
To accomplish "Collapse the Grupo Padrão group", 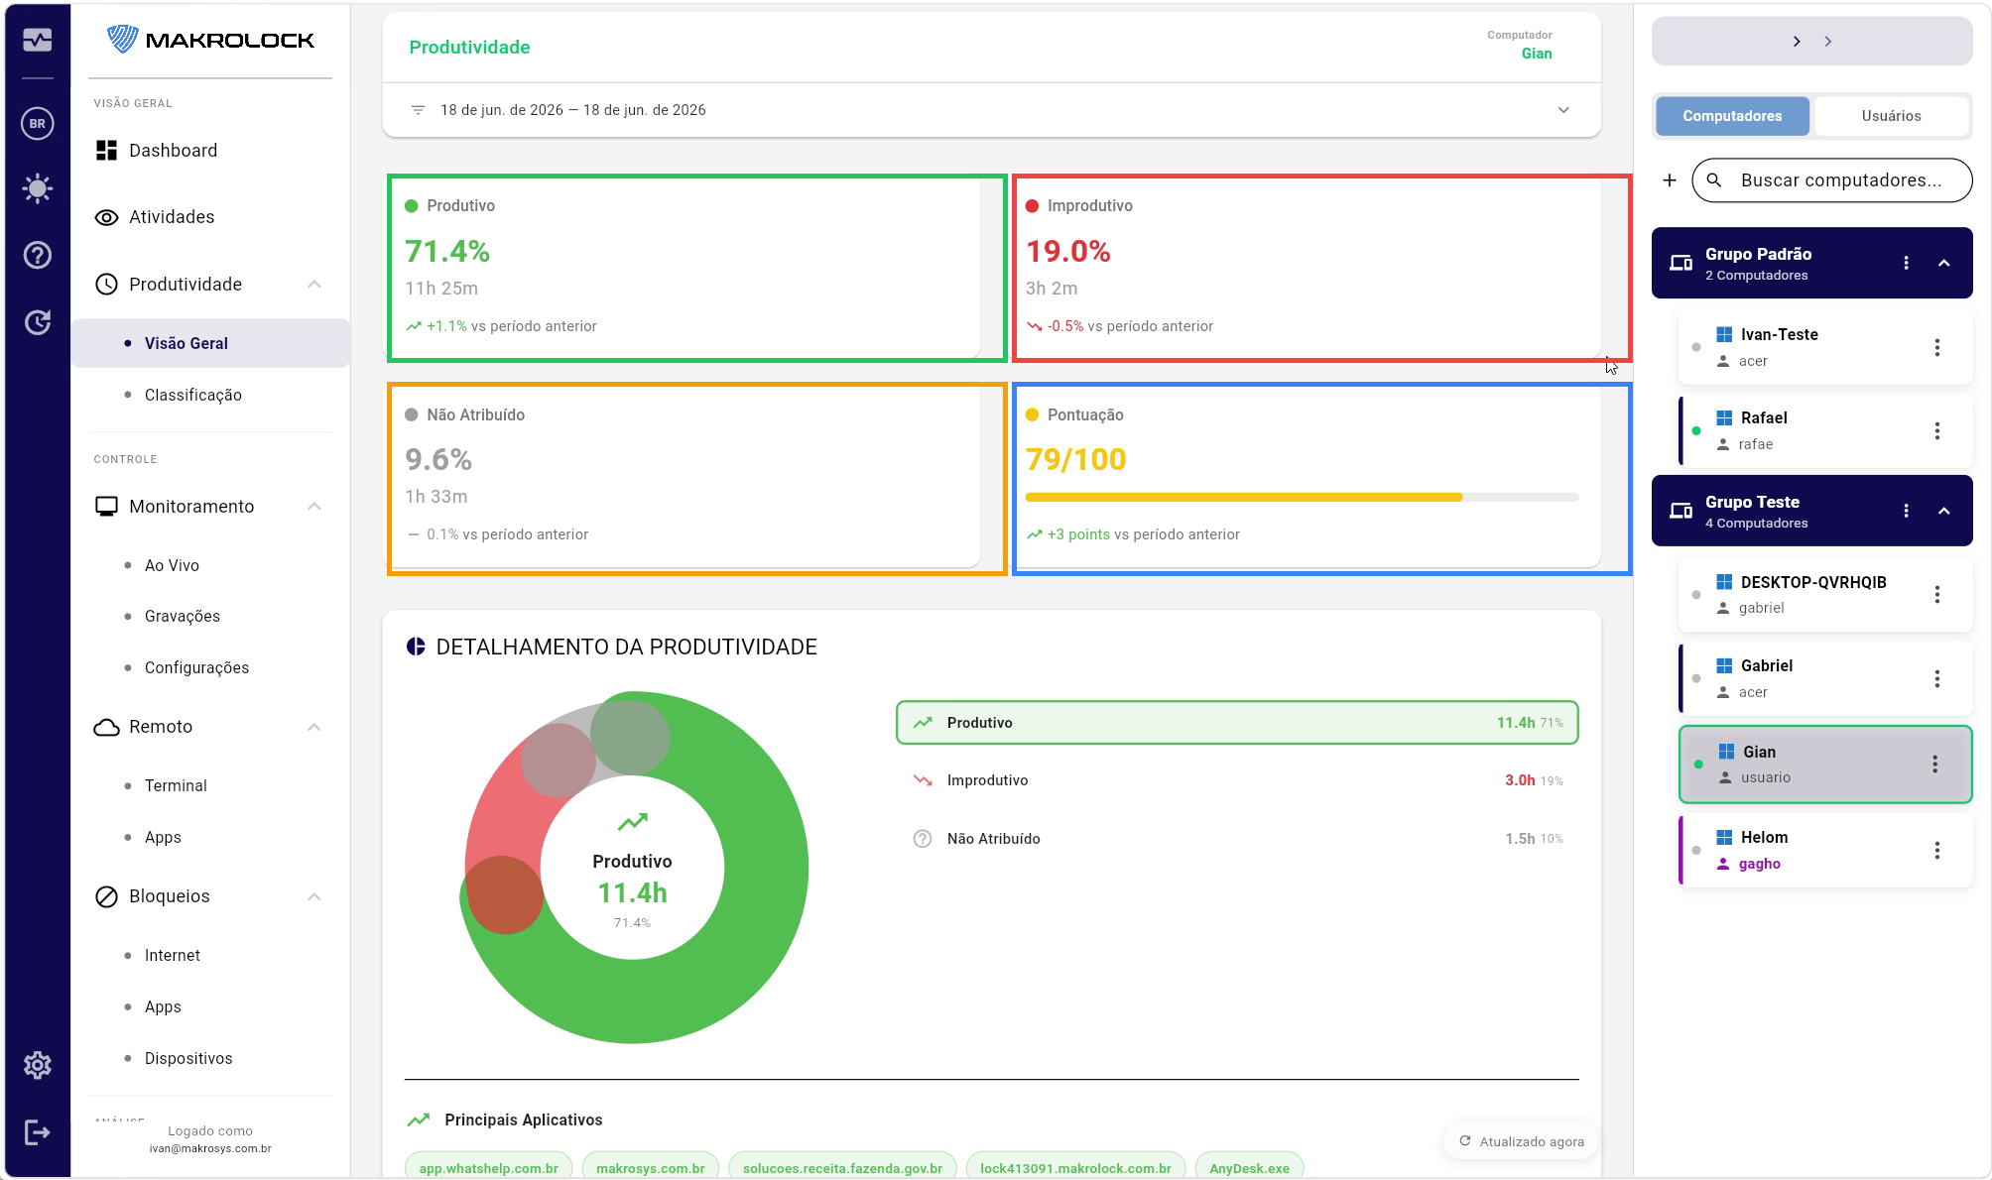I will tap(1944, 263).
